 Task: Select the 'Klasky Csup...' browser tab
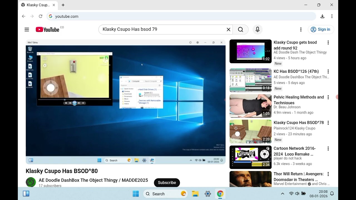pyautogui.click(x=38, y=5)
